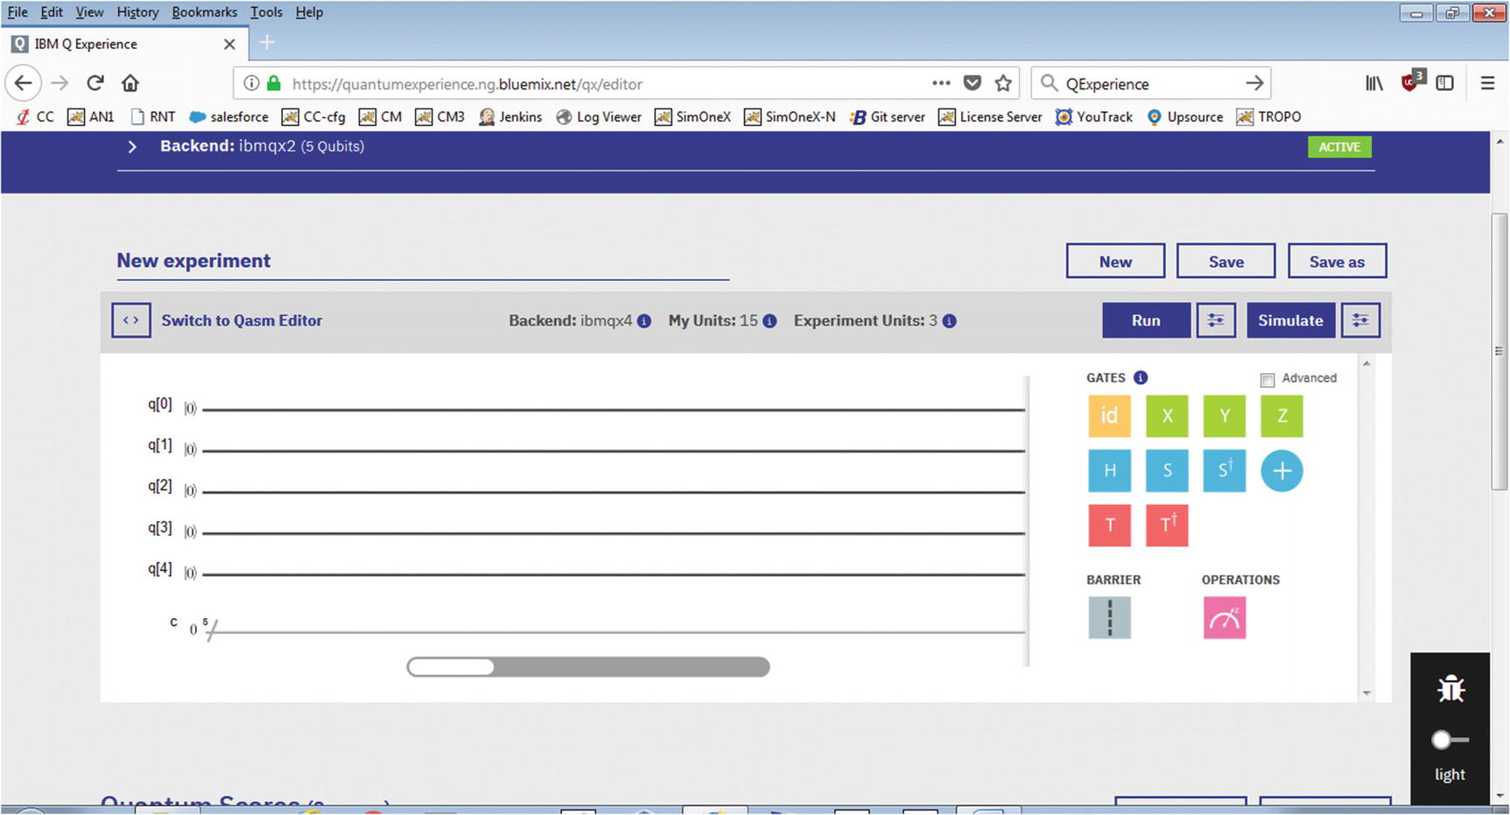
Task: Choose the red T gate
Action: (1109, 525)
